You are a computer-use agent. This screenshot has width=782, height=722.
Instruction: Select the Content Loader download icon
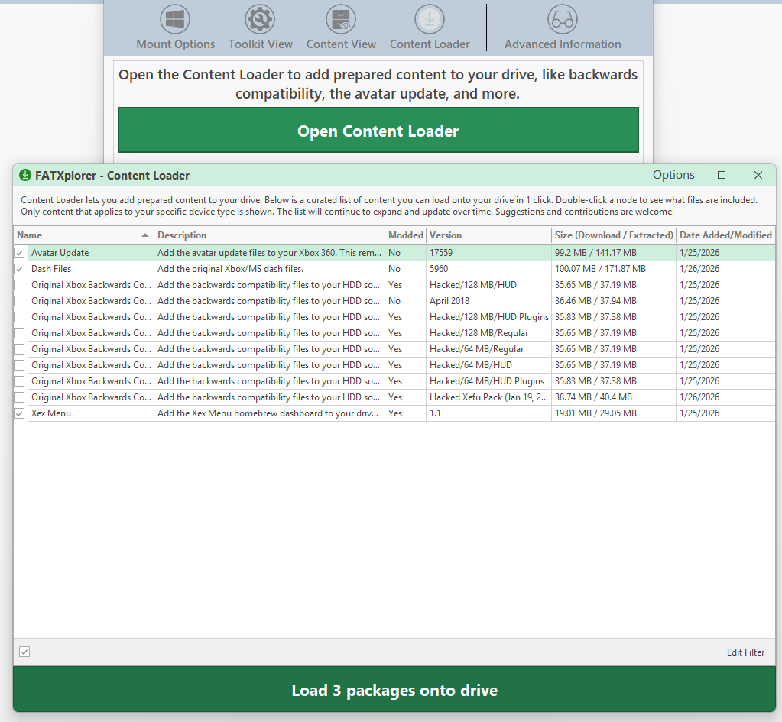coord(430,19)
